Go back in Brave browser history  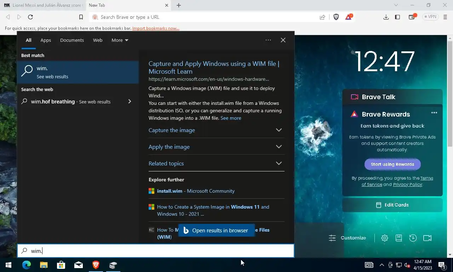coord(8,17)
